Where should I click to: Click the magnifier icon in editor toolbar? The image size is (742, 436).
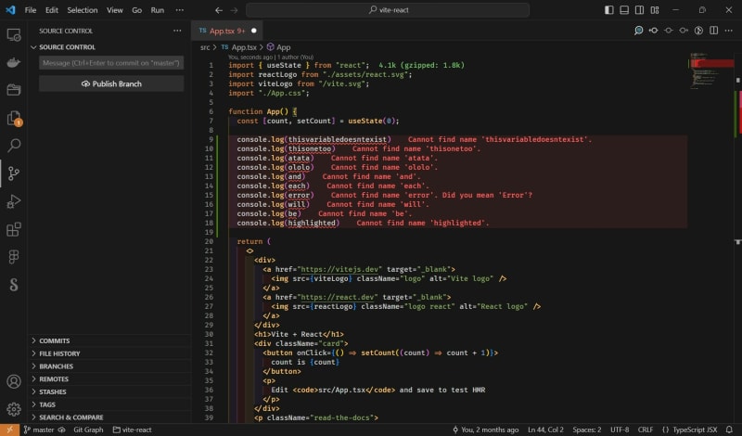(x=638, y=31)
